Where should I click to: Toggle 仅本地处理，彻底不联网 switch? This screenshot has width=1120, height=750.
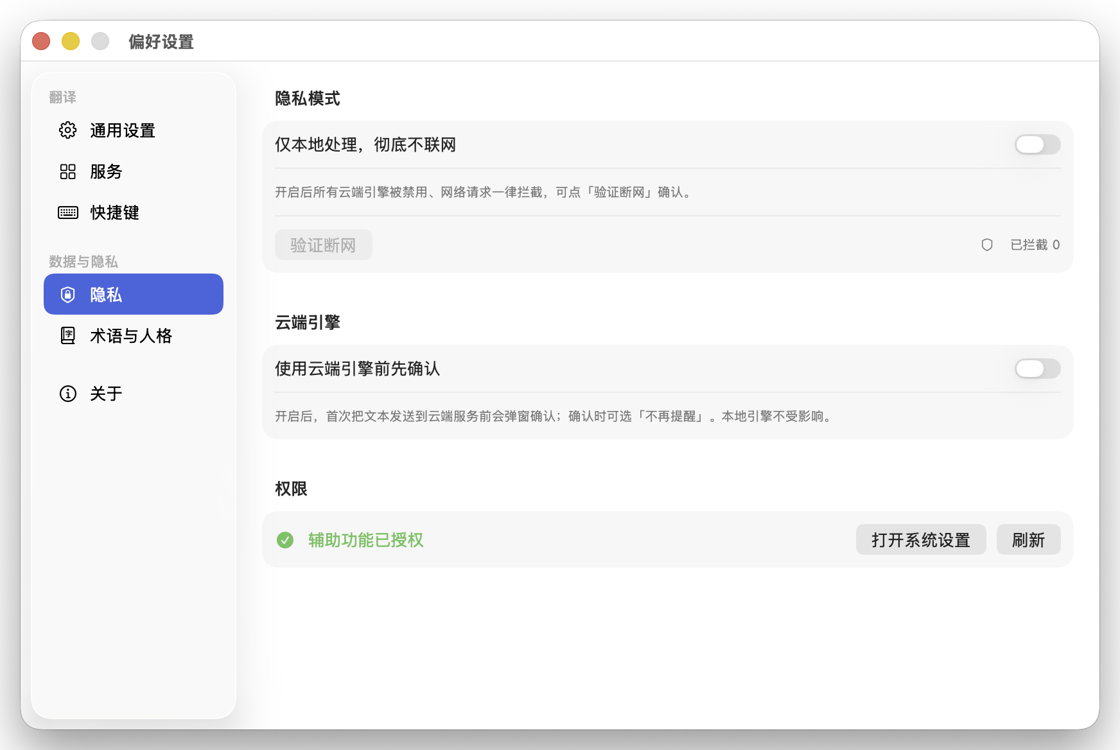pyautogui.click(x=1037, y=144)
